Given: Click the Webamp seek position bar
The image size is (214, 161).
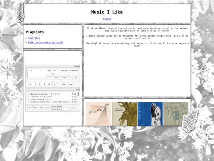Looking at the screenshot, I should pos(53,80).
